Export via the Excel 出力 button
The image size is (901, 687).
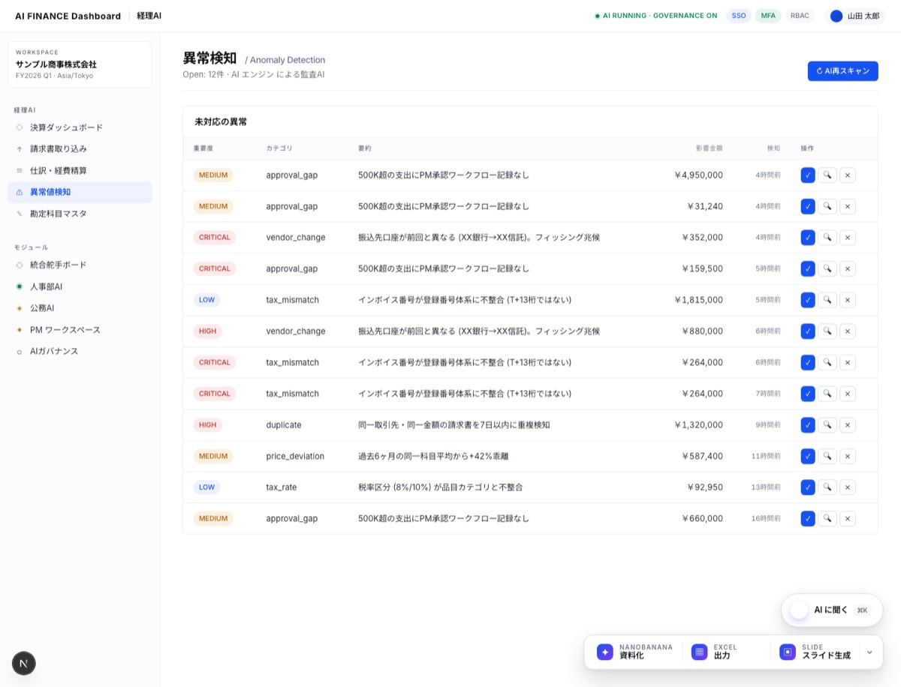[725, 652]
